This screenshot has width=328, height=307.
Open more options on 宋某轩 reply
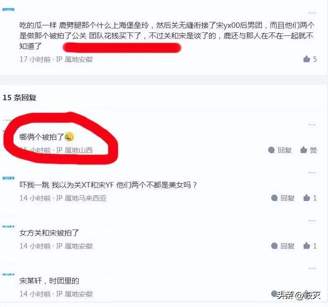click(x=312, y=268)
